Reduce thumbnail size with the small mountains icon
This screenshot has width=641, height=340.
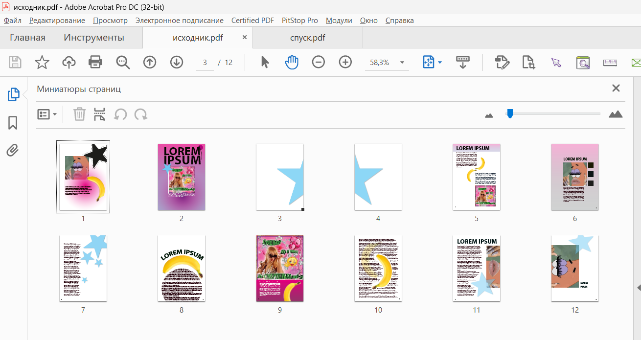point(489,115)
